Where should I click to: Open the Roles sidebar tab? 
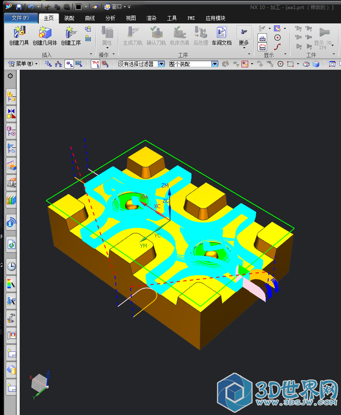[x=12, y=335]
